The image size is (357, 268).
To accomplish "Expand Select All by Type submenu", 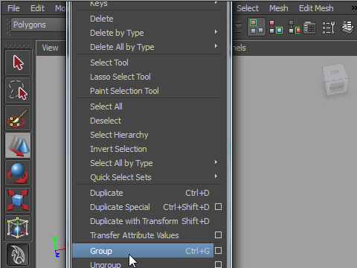I will coord(149,163).
